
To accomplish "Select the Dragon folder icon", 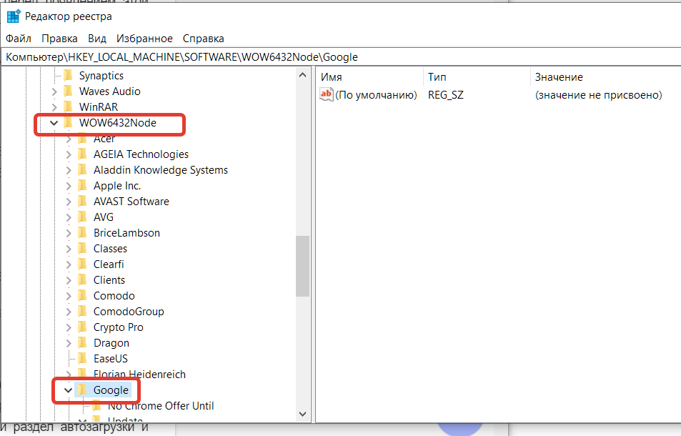I will (82, 342).
